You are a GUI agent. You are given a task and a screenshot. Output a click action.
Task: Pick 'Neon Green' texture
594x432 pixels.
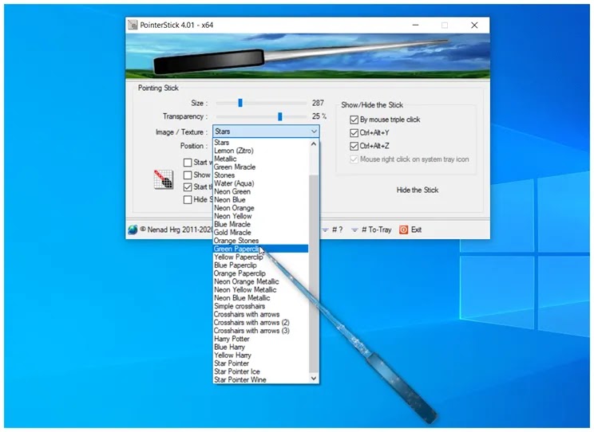pyautogui.click(x=260, y=192)
